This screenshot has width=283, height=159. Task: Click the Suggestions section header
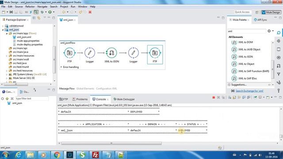click(x=239, y=85)
